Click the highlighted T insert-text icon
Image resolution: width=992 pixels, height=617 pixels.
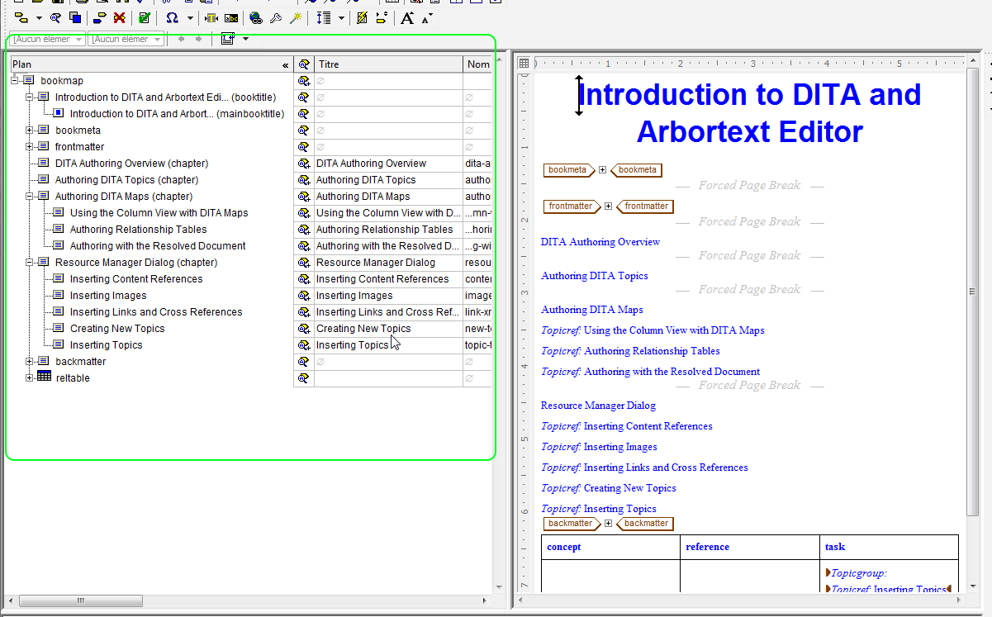click(x=211, y=17)
